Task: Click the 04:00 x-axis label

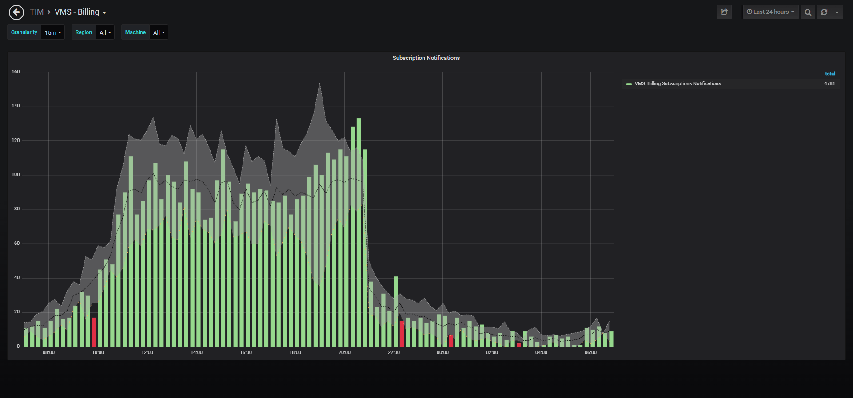Action: (541, 352)
